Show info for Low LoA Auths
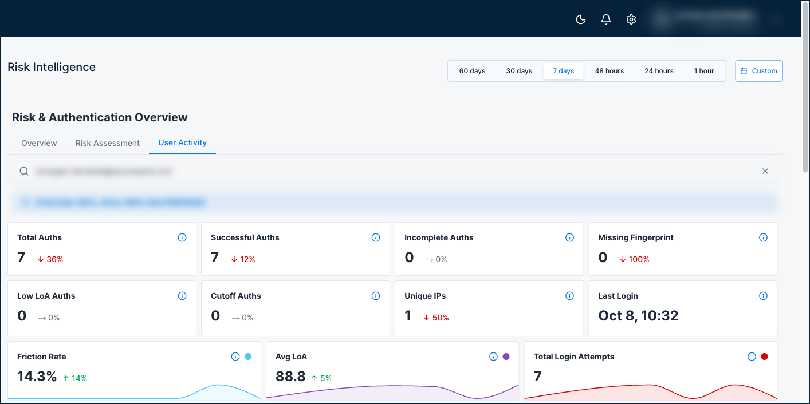This screenshot has height=404, width=810. 182,296
